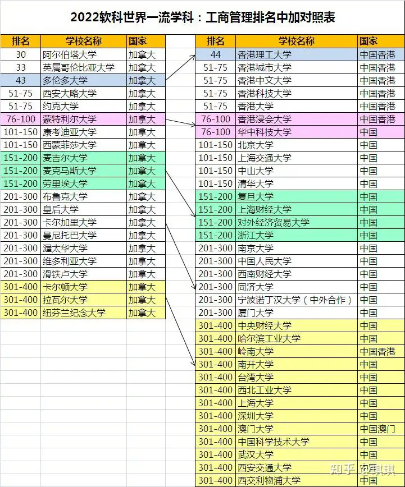Select the 阿尔伯塔大学 cell

point(83,54)
